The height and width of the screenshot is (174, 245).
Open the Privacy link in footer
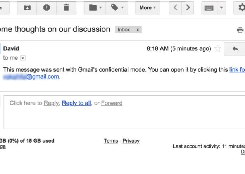(131, 141)
